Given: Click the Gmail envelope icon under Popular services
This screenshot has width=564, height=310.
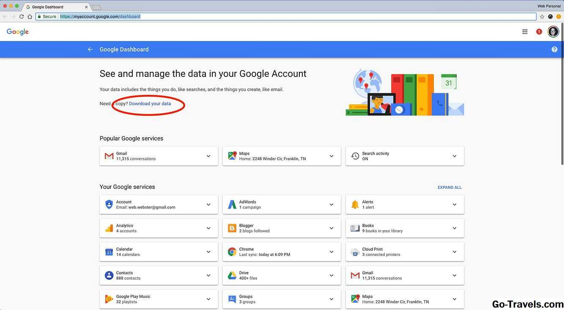Looking at the screenshot, I should pos(109,156).
